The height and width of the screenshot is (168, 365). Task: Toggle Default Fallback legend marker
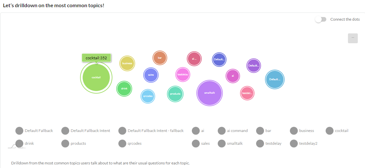[x=19, y=131]
